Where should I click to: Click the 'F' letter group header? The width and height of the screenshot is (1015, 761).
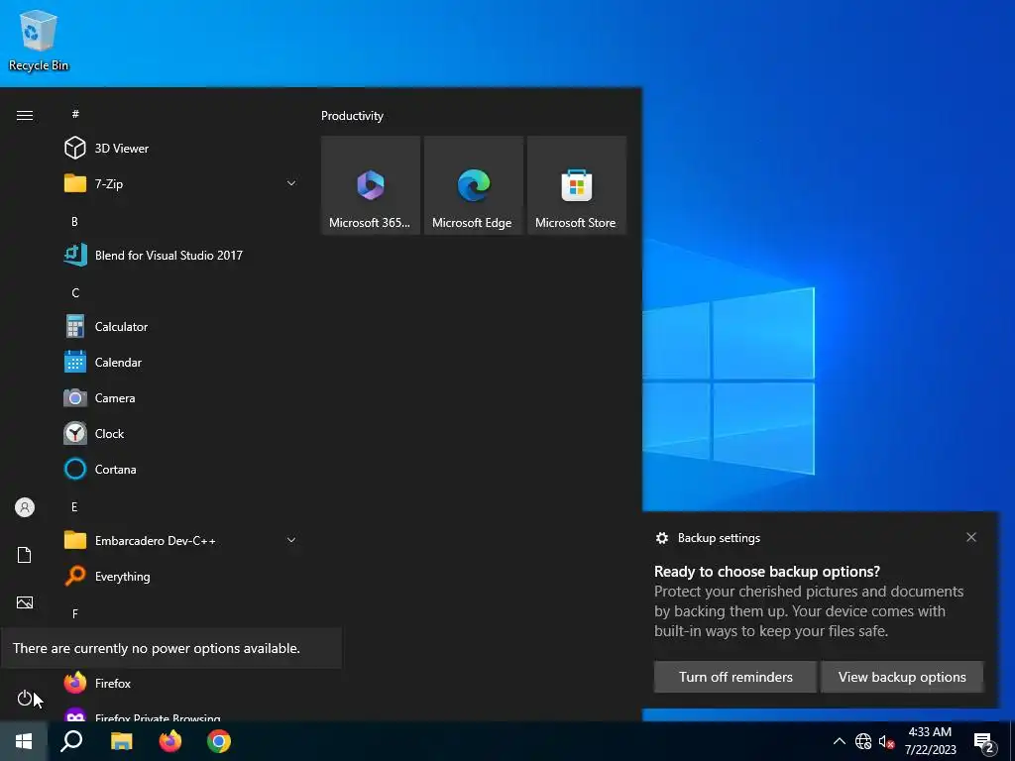[x=75, y=613]
